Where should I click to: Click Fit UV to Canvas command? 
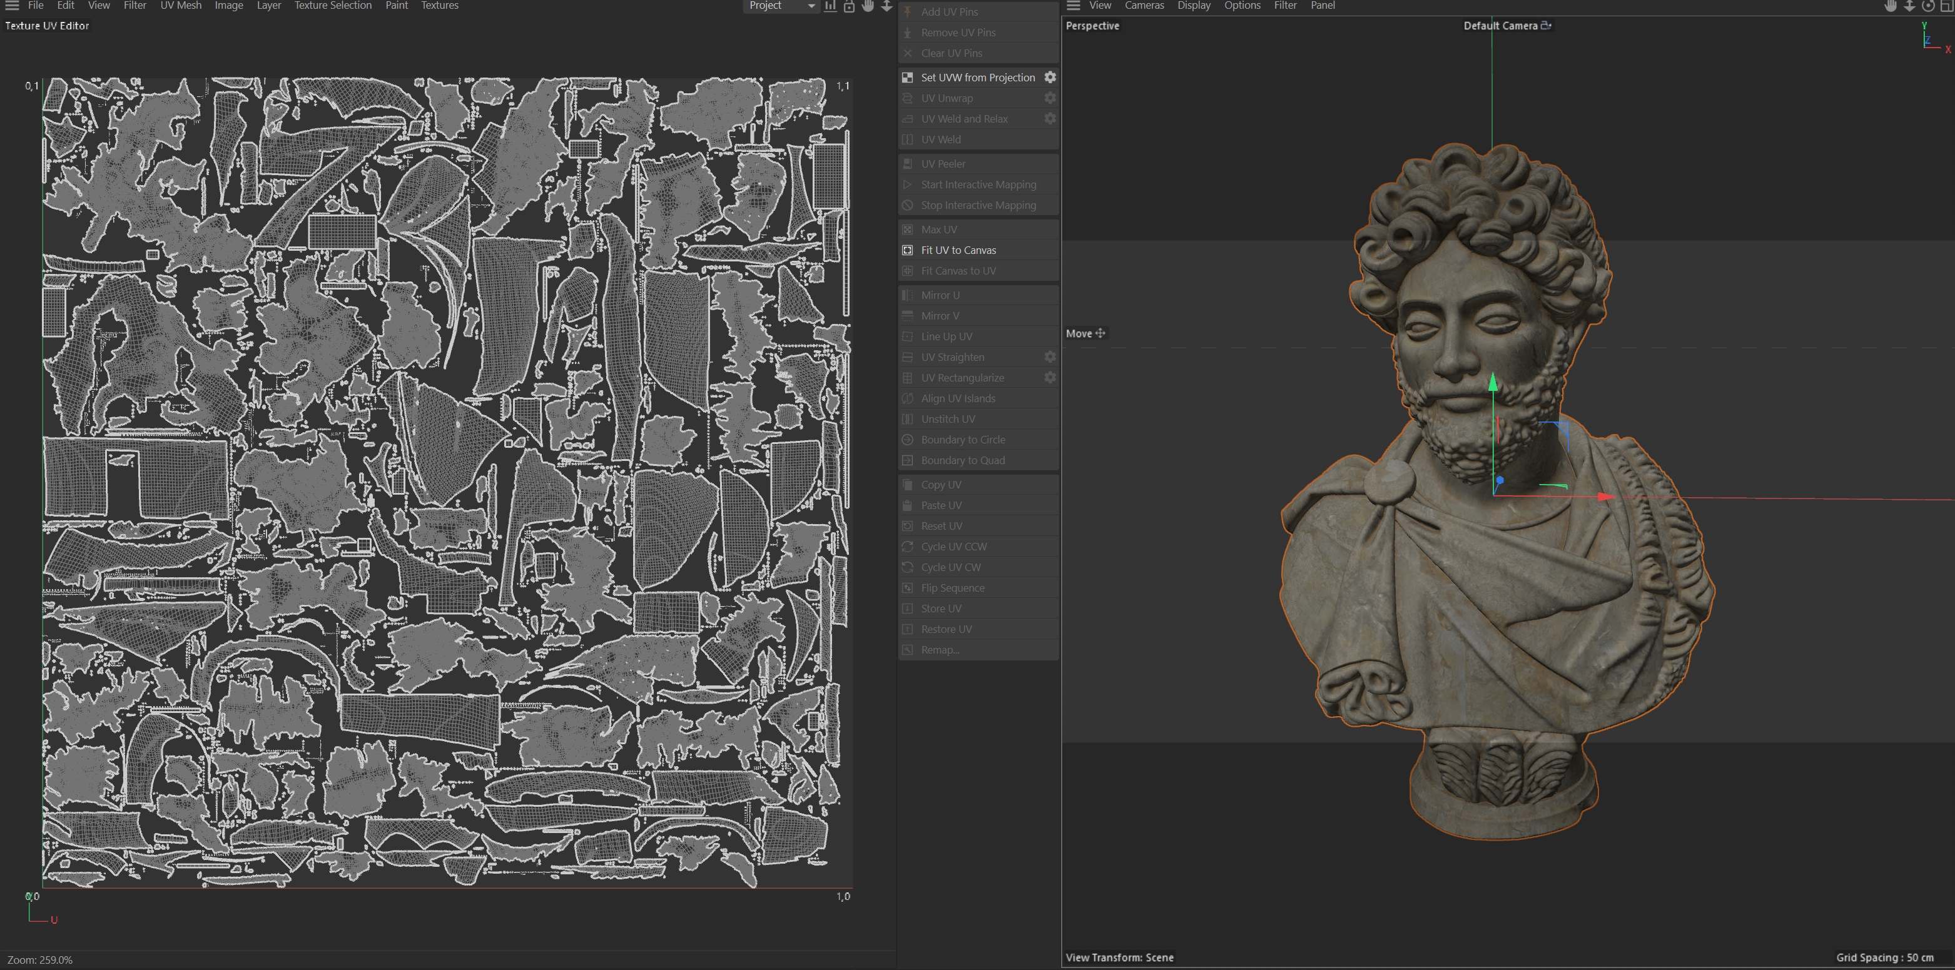pos(958,250)
